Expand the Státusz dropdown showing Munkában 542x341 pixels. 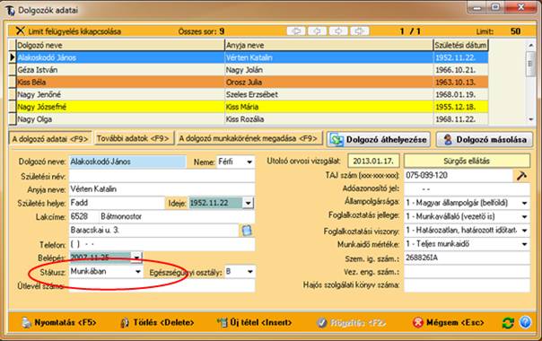tap(138, 272)
